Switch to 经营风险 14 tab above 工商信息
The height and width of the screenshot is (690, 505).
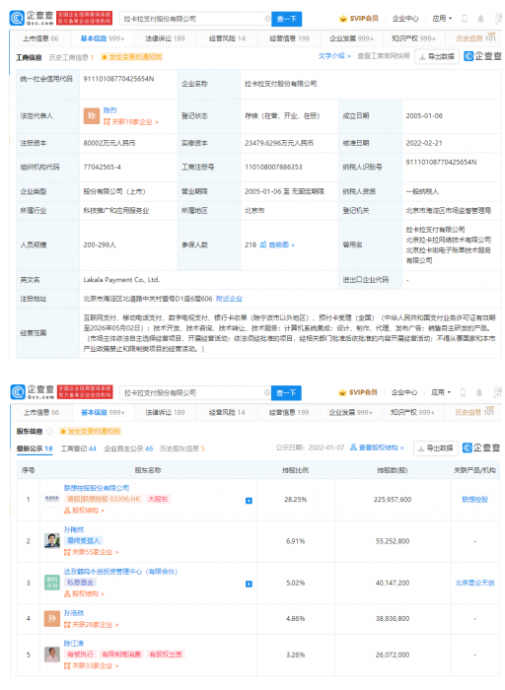(x=227, y=38)
